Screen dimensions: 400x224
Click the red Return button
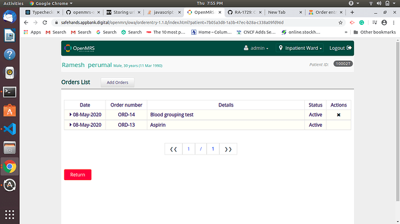point(78,175)
